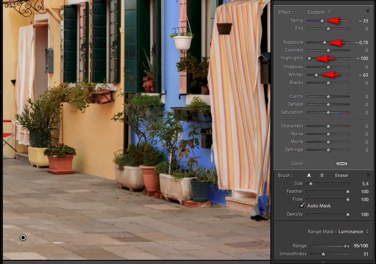Click the Smoothness slider handle
Screen dimensions: 376x264
[x=323, y=254]
